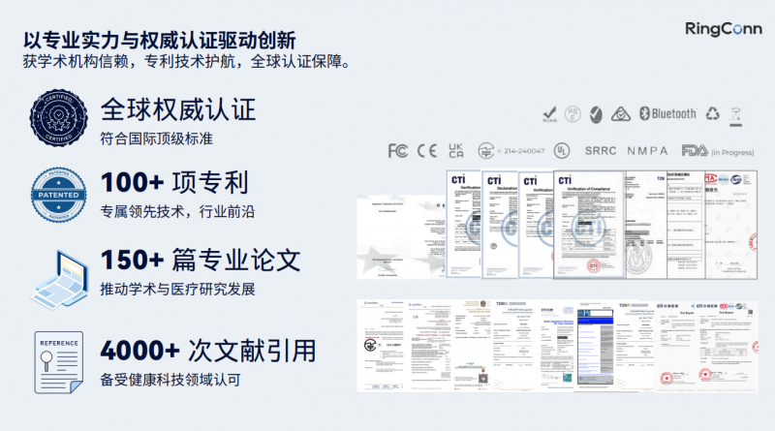775x431 pixels.
Task: Open the CTI Verification of Compliance certificate
Action: (x=588, y=223)
